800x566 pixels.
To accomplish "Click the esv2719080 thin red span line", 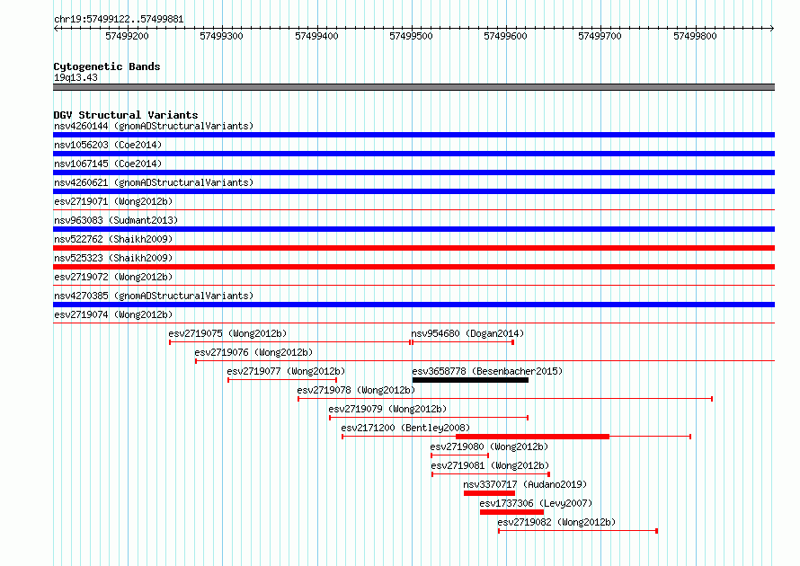I will (459, 455).
